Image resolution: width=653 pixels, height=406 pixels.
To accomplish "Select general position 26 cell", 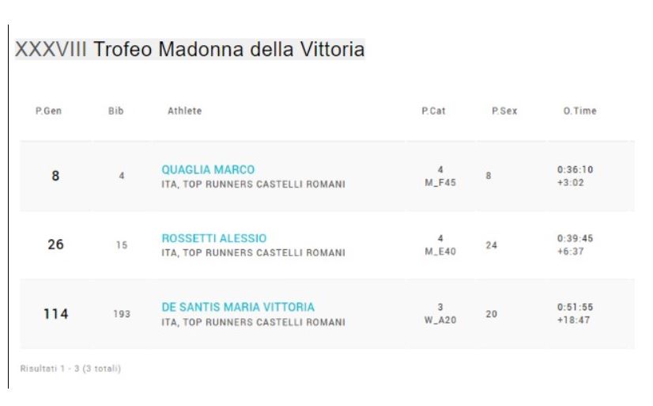I will [x=55, y=245].
